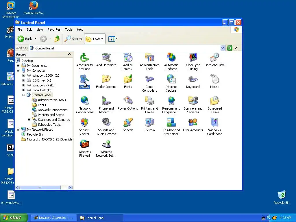This screenshot has width=296, height=222.
Task: Select Recycle Bin in folder tree
Action: [35, 134]
